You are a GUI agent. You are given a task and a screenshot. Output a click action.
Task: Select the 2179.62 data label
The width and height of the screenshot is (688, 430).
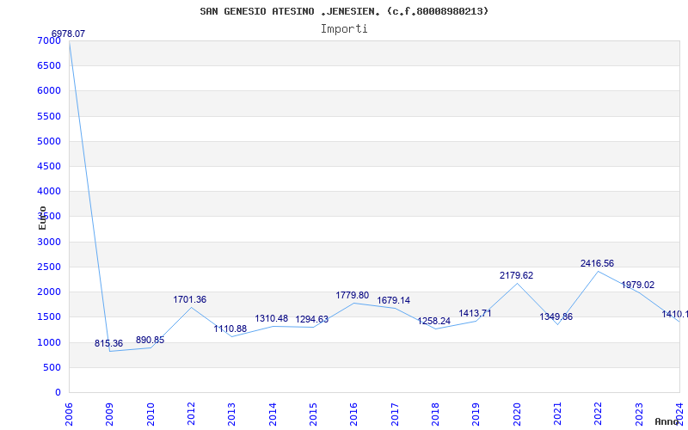click(517, 275)
